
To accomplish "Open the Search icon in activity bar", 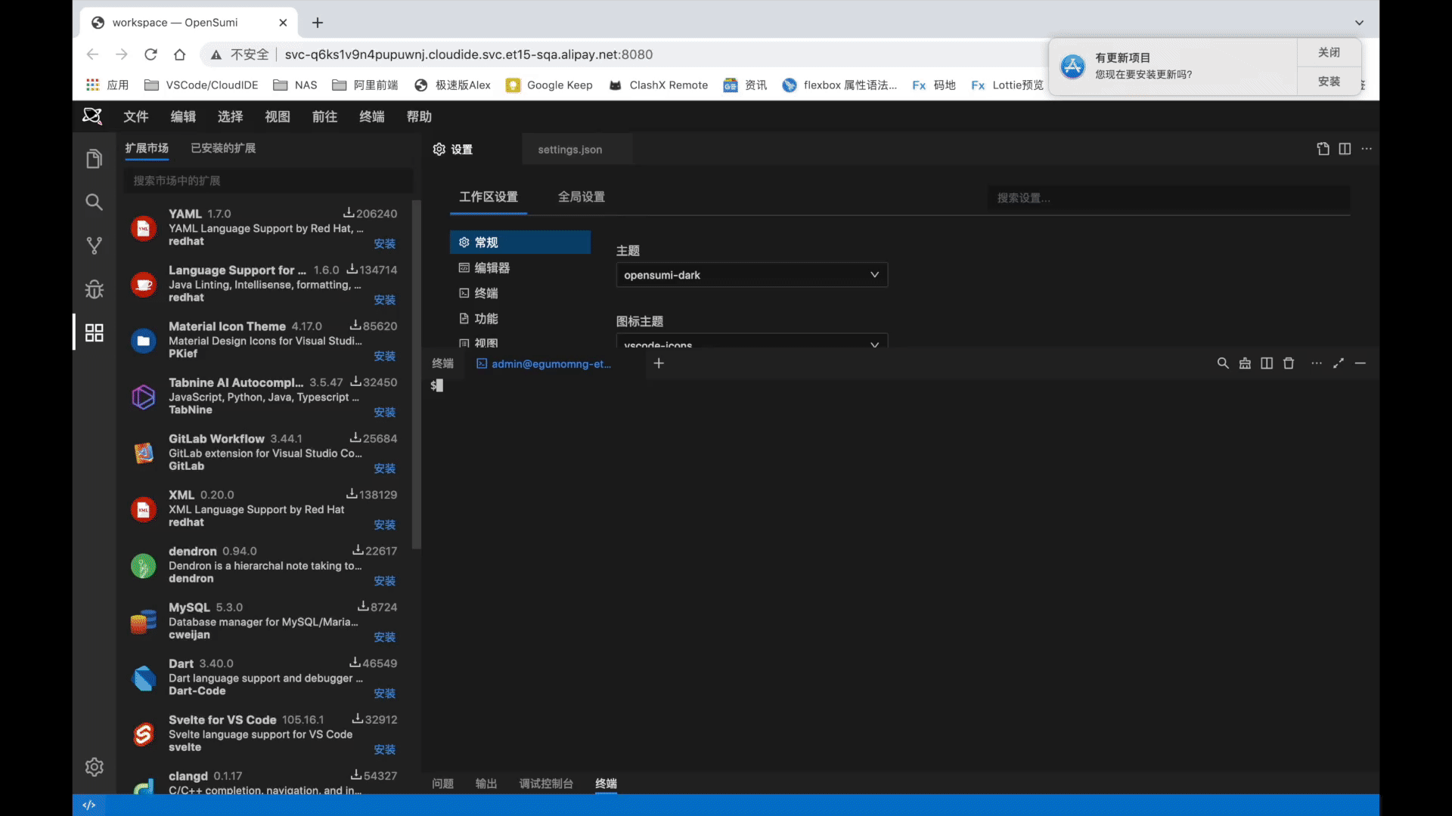I will 94,202.
